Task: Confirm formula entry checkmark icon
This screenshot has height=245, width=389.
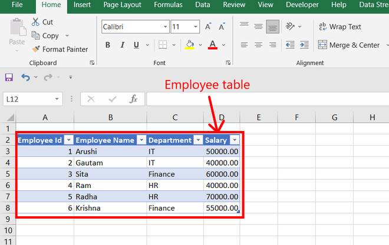Action: pos(113,99)
